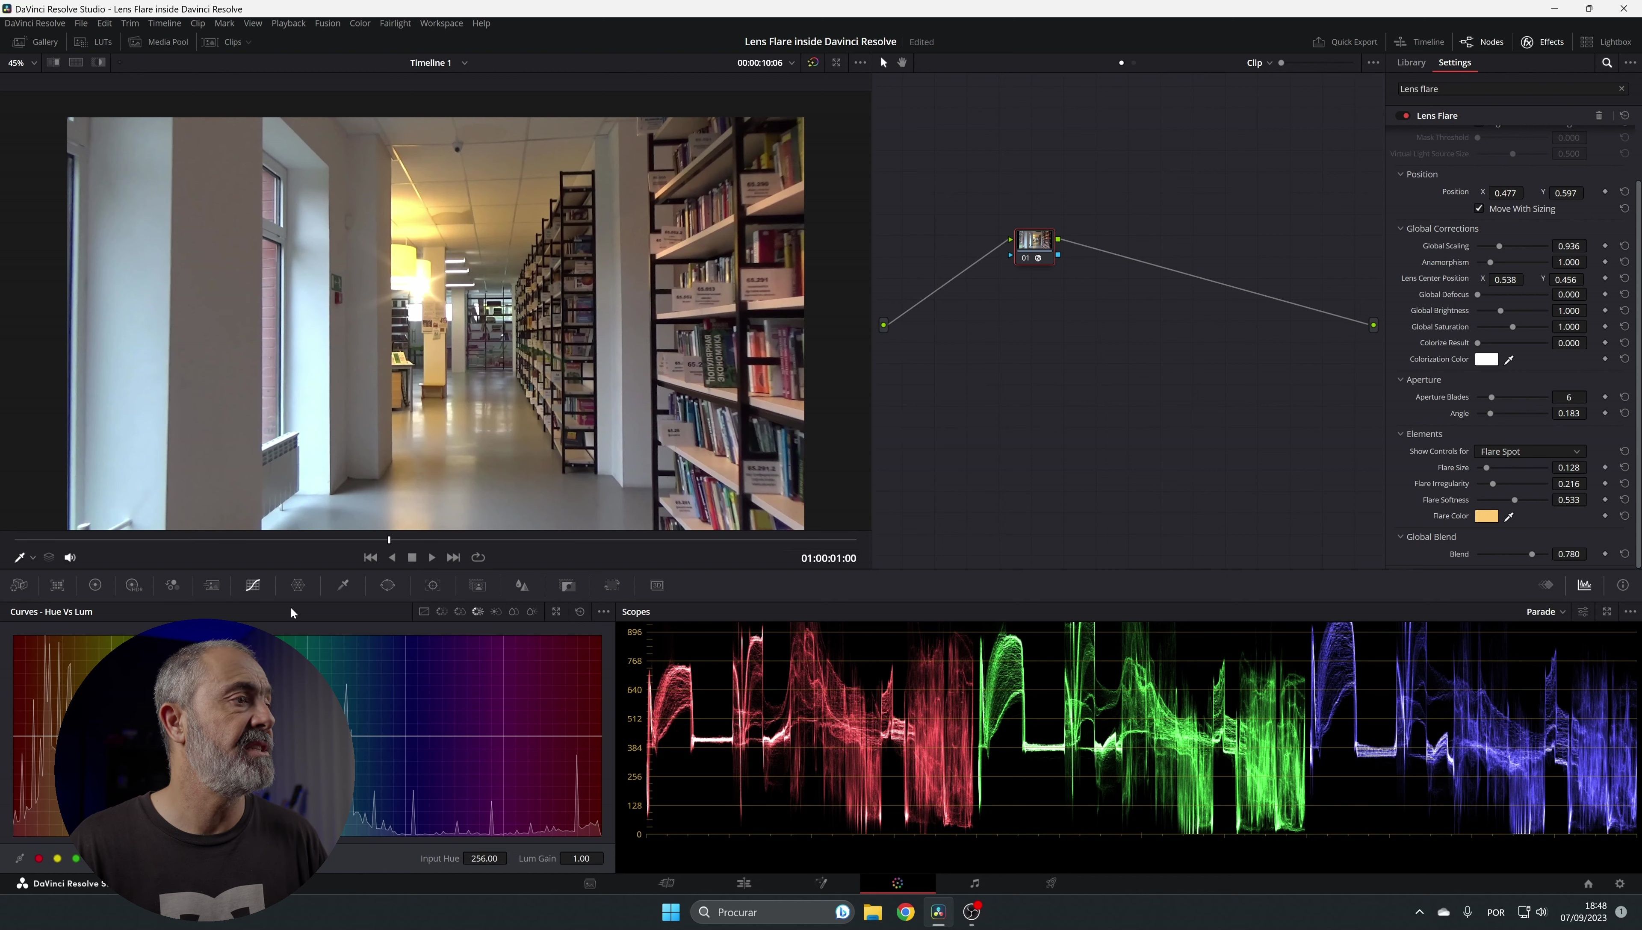Show the Scopes panel via the scope icon
This screenshot has height=930, width=1642.
pyautogui.click(x=1585, y=585)
